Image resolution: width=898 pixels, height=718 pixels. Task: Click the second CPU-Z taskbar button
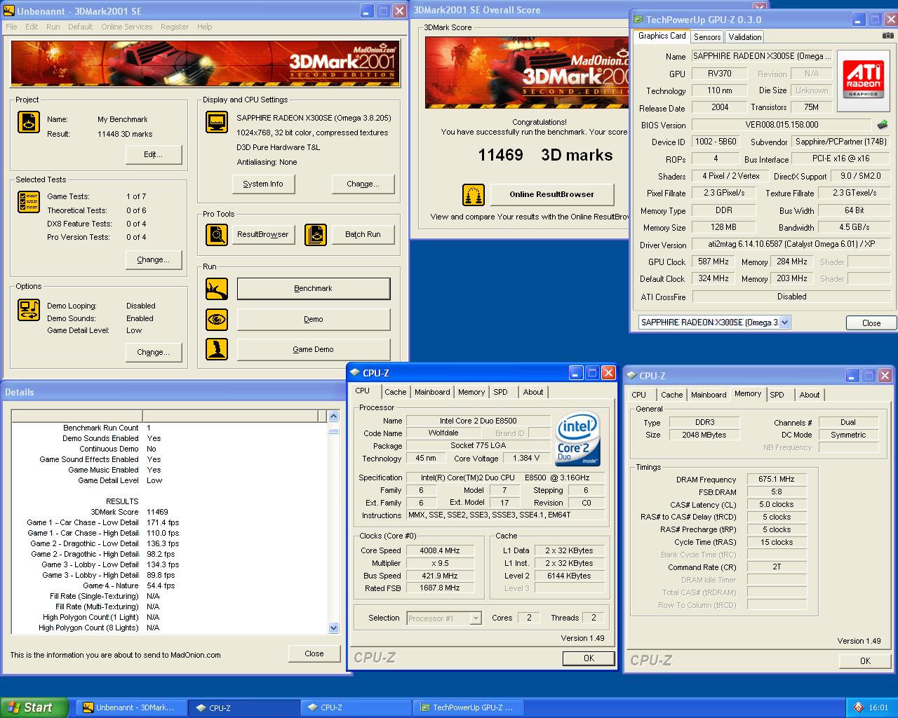(355, 707)
